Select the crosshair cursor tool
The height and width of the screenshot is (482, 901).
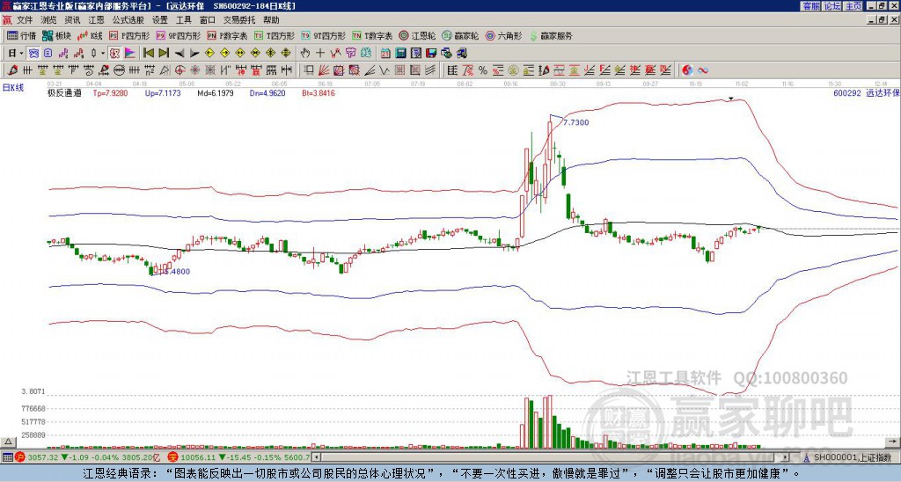(x=320, y=54)
